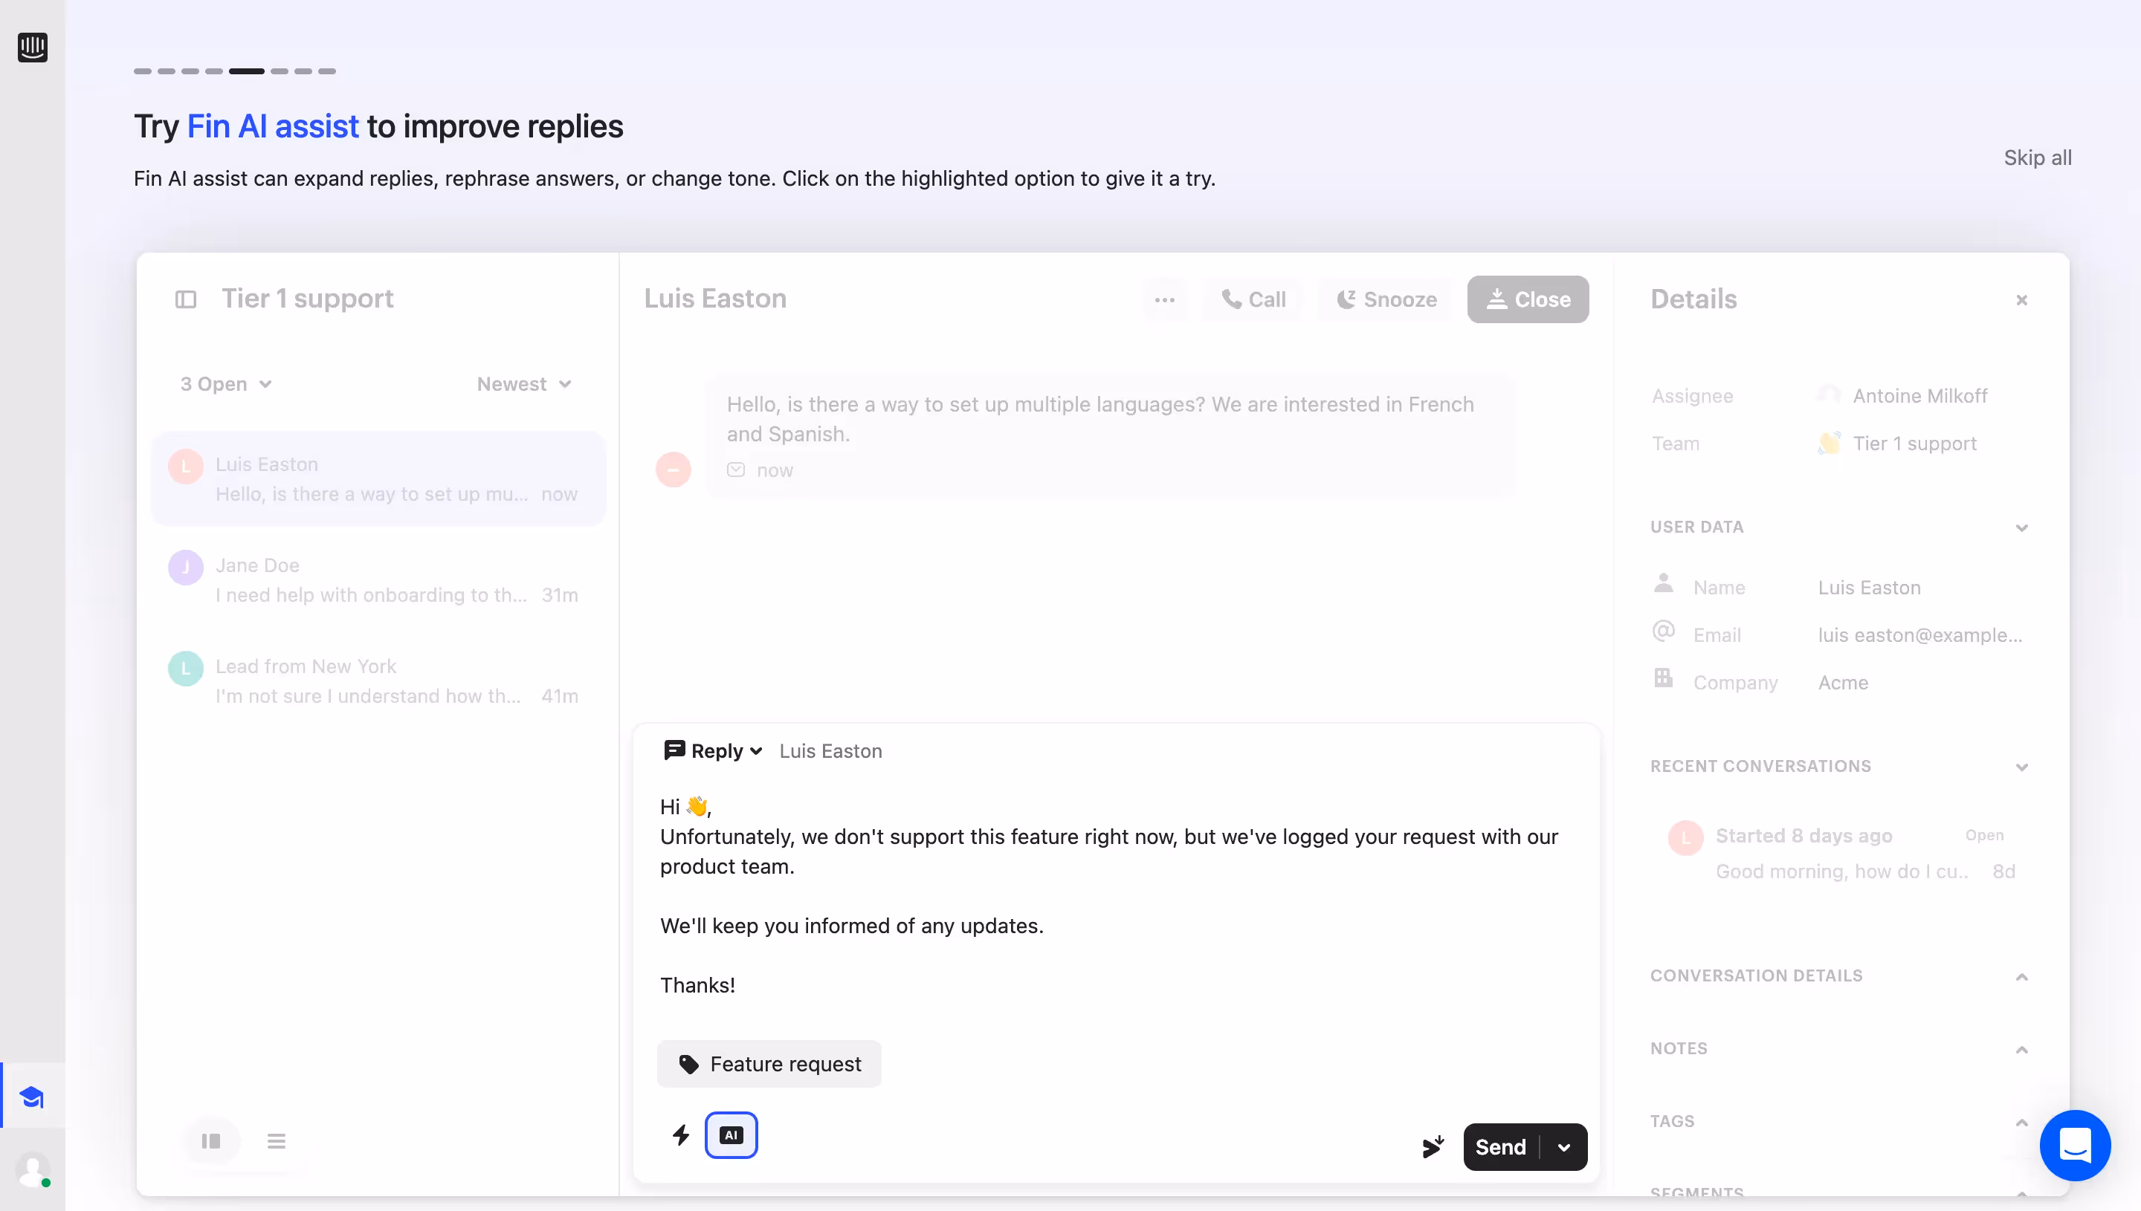Click your profile avatar at bottom left
This screenshot has width=2141, height=1211.
tap(33, 1170)
